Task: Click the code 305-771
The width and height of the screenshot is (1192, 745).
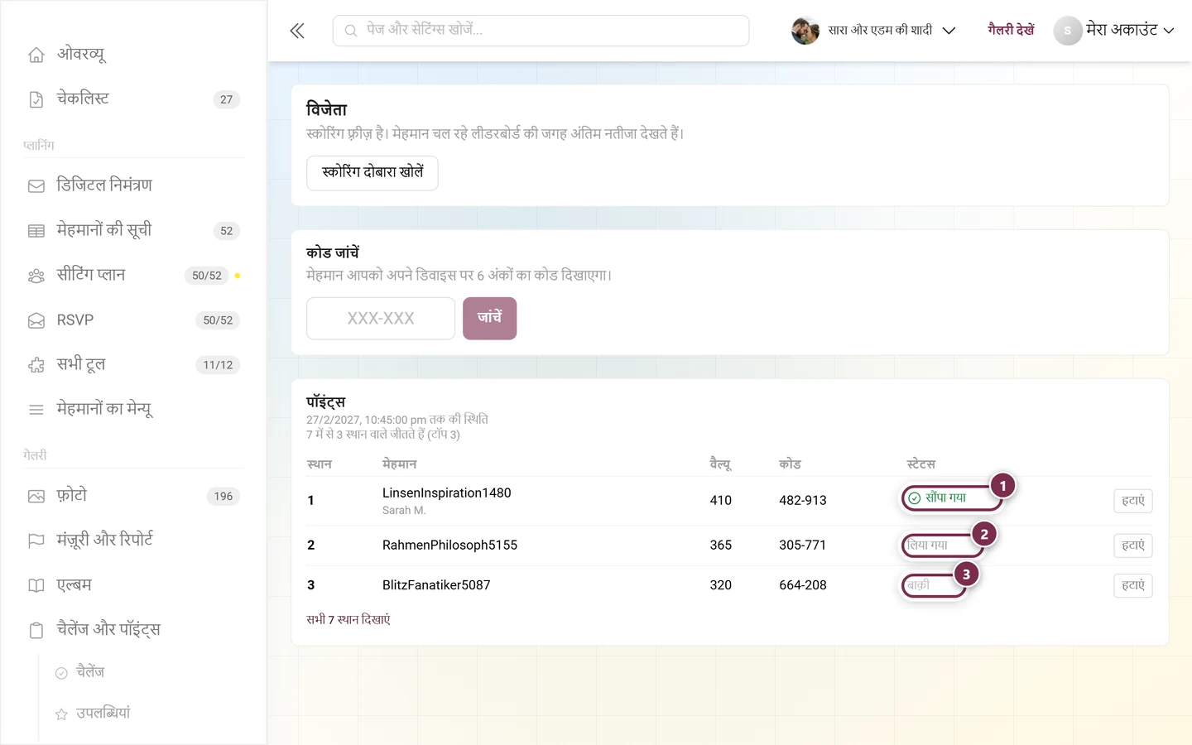Action: point(803,546)
